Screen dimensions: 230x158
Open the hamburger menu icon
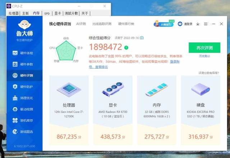(206, 24)
